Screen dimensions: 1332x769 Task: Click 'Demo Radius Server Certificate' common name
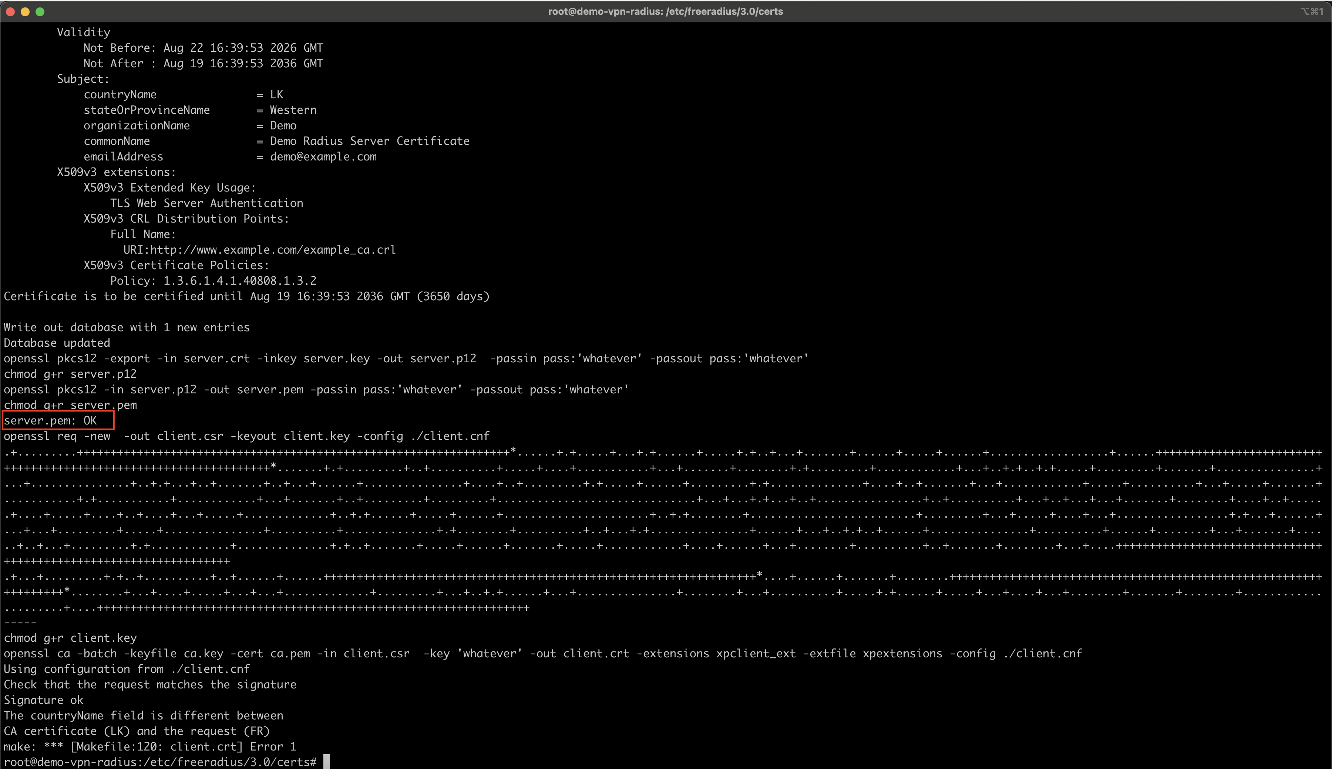370,141
